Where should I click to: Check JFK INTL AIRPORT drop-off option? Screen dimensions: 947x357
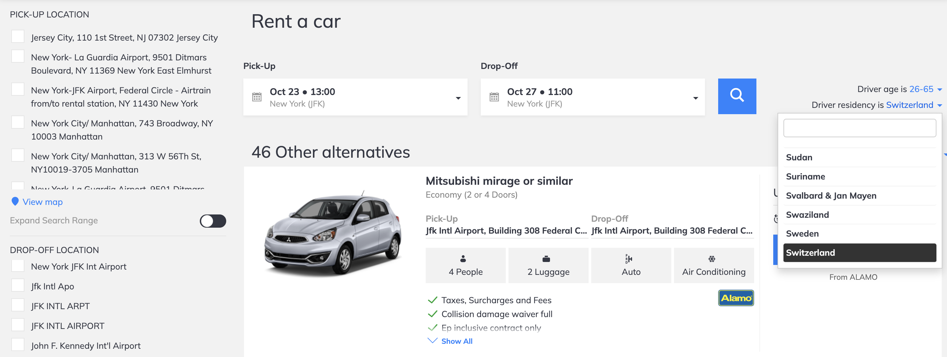(x=18, y=325)
